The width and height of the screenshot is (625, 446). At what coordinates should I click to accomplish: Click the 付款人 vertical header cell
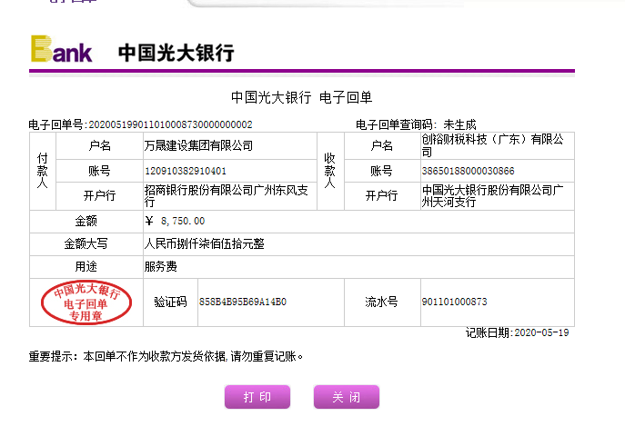pos(42,171)
